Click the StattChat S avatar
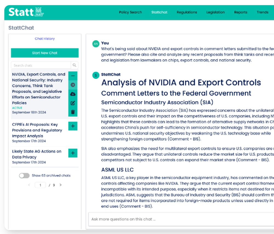The width and height of the screenshot is (274, 234). (x=96, y=75)
